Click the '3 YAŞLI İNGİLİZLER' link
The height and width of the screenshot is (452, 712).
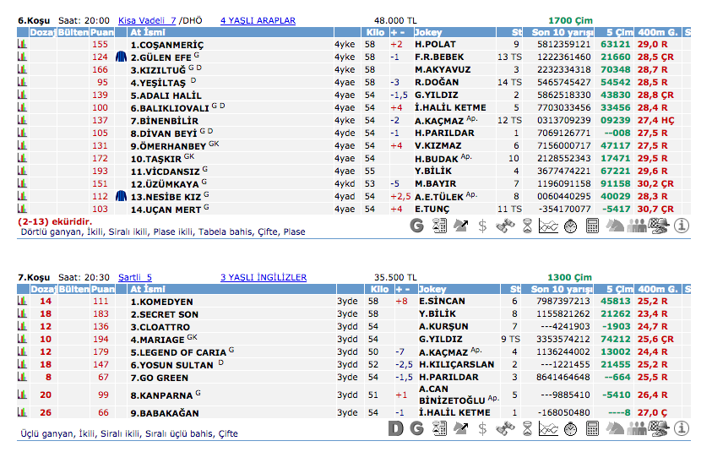(264, 276)
